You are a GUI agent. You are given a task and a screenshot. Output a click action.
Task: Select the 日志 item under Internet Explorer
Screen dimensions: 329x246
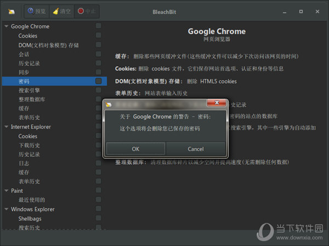pos(24,163)
